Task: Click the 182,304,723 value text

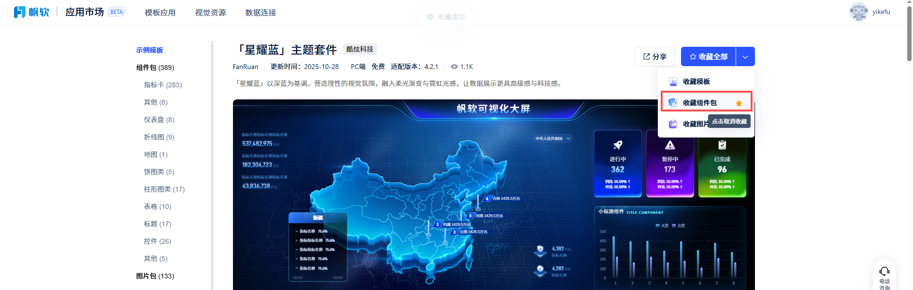Action: coord(257,165)
